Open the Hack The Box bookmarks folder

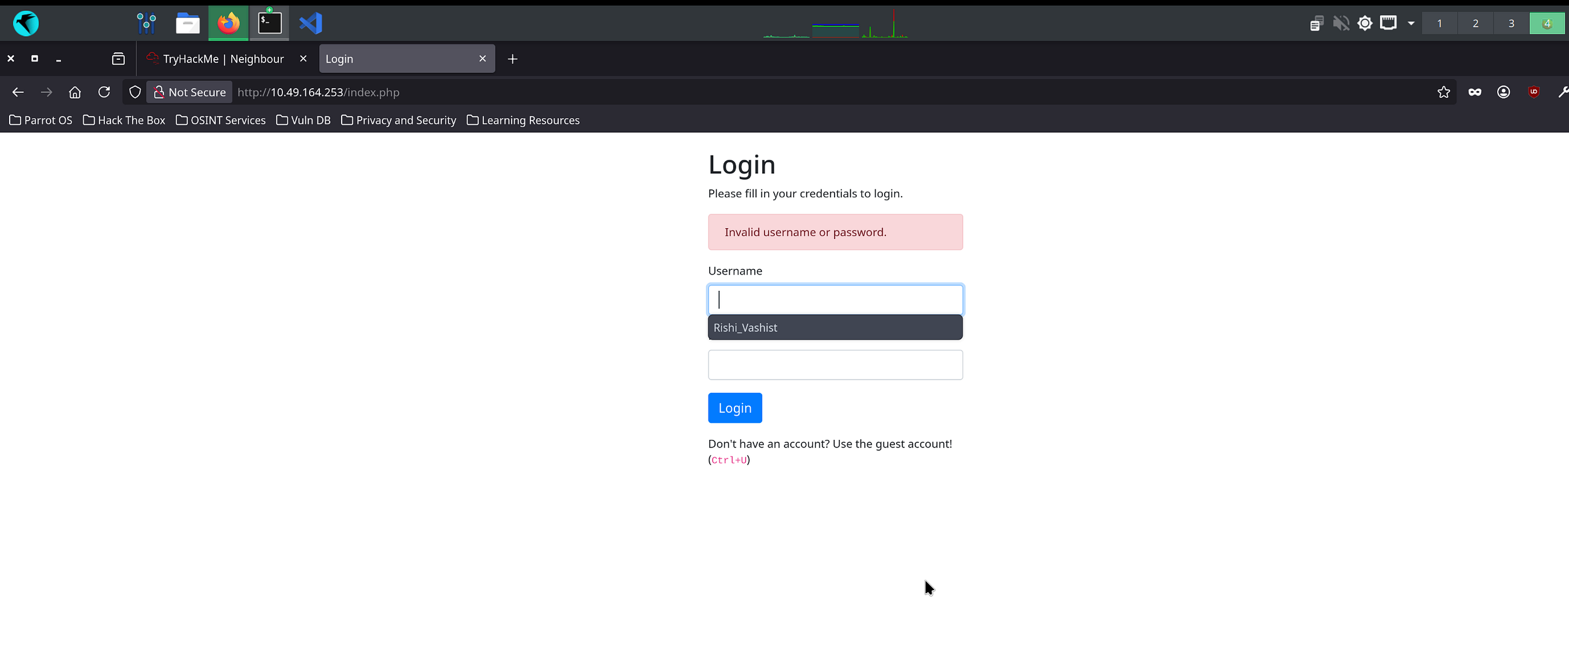[x=124, y=120]
